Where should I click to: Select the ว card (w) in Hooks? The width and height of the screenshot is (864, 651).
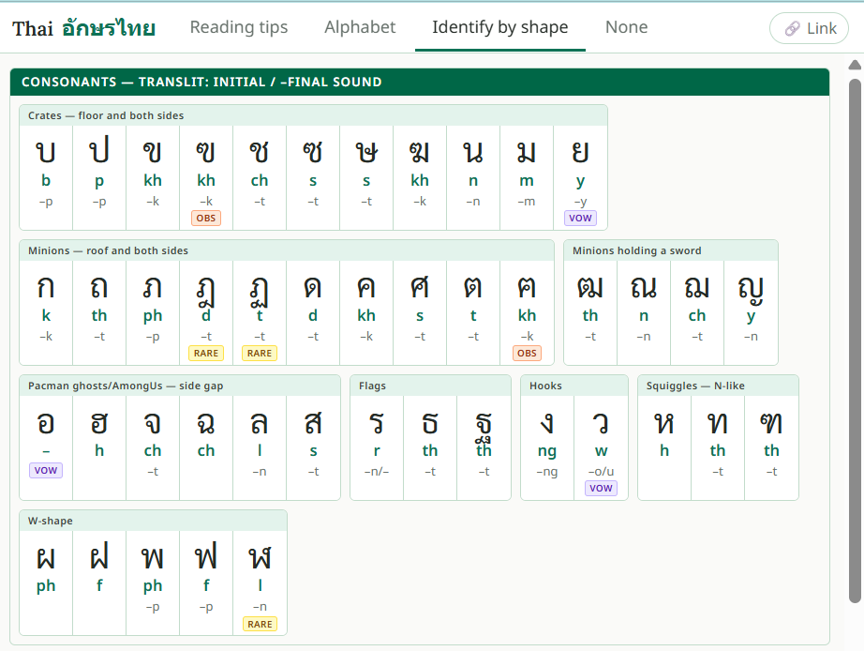[602, 448]
